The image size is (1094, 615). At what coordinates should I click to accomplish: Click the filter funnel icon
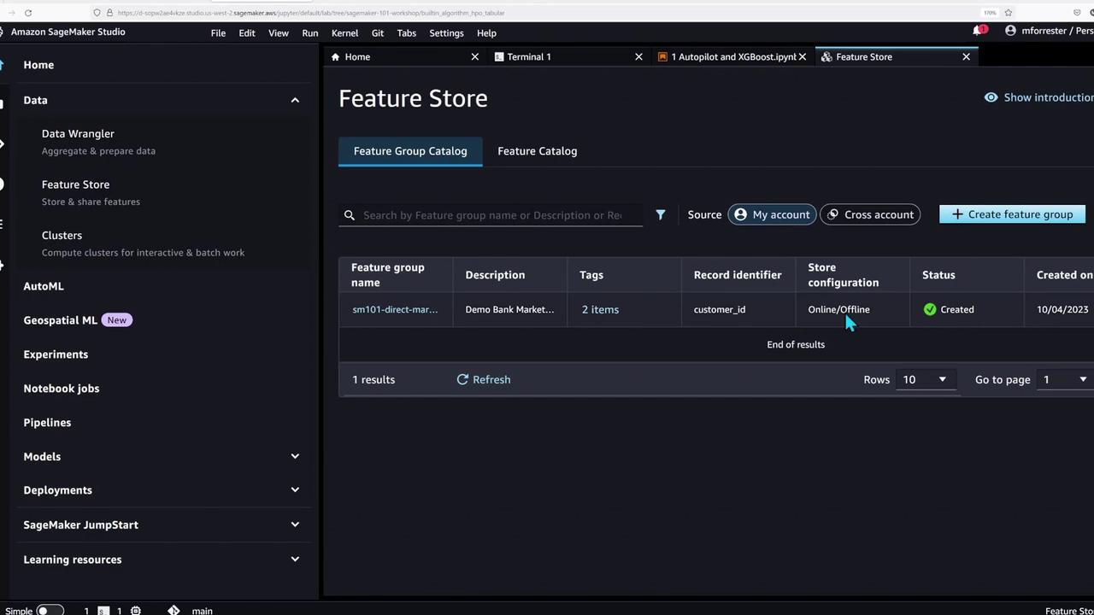tap(660, 215)
